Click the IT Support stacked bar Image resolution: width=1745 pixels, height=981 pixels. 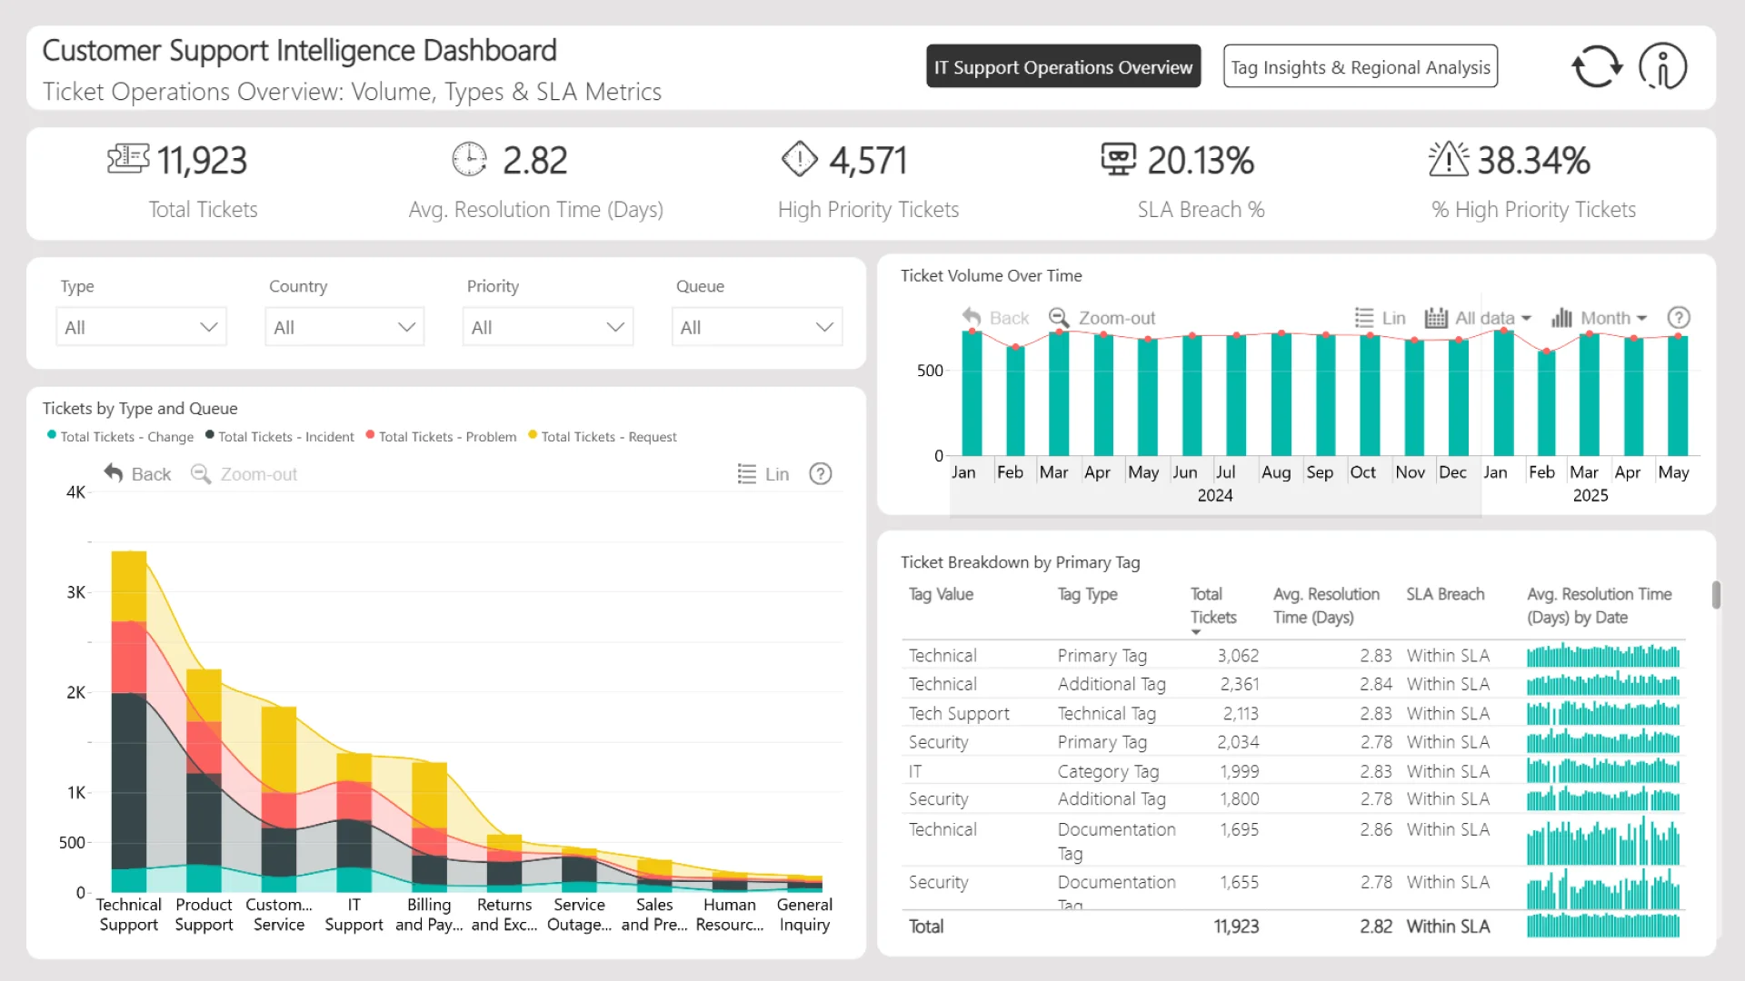(354, 823)
